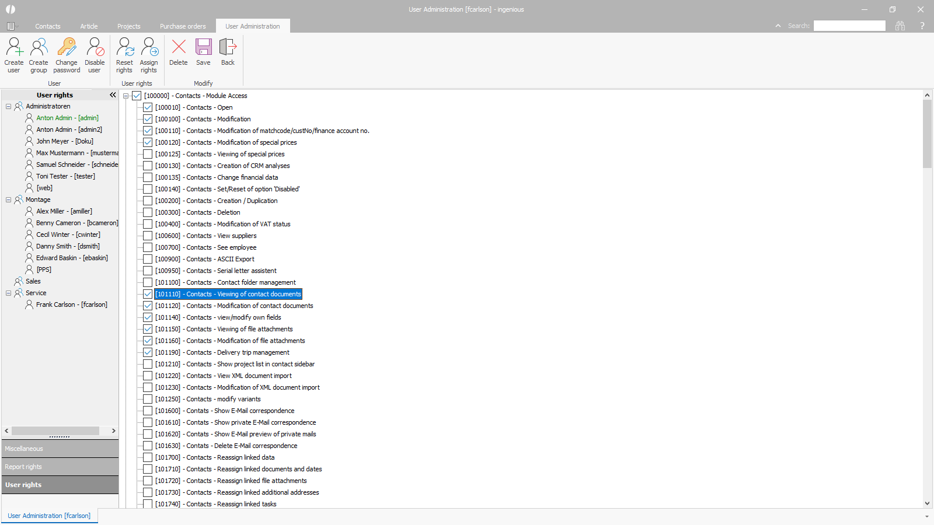Click the Search input field
Image resolution: width=934 pixels, height=525 pixels.
click(849, 26)
